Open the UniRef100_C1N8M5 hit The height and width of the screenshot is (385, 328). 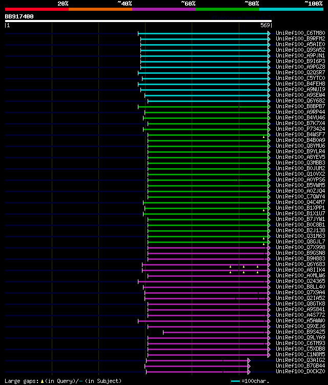300,355
